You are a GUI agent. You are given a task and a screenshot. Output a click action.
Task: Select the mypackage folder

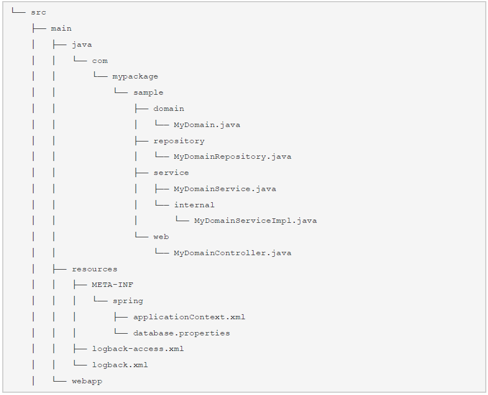tap(135, 76)
